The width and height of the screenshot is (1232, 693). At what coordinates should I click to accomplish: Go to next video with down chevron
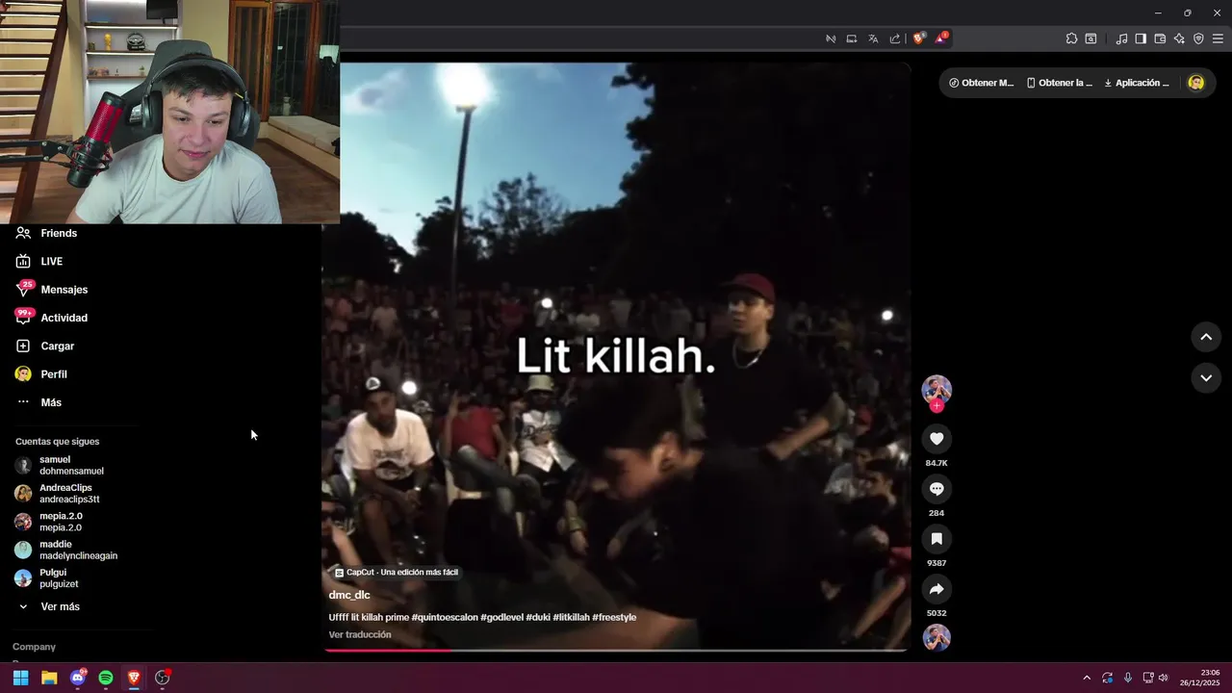[1206, 378]
